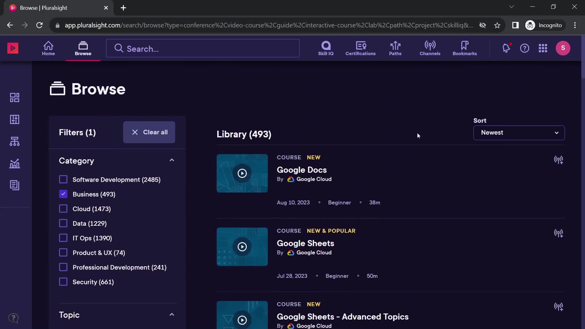Viewport: 585px width, 329px height.
Task: Click the browser address bar URL
Action: tap(269, 25)
